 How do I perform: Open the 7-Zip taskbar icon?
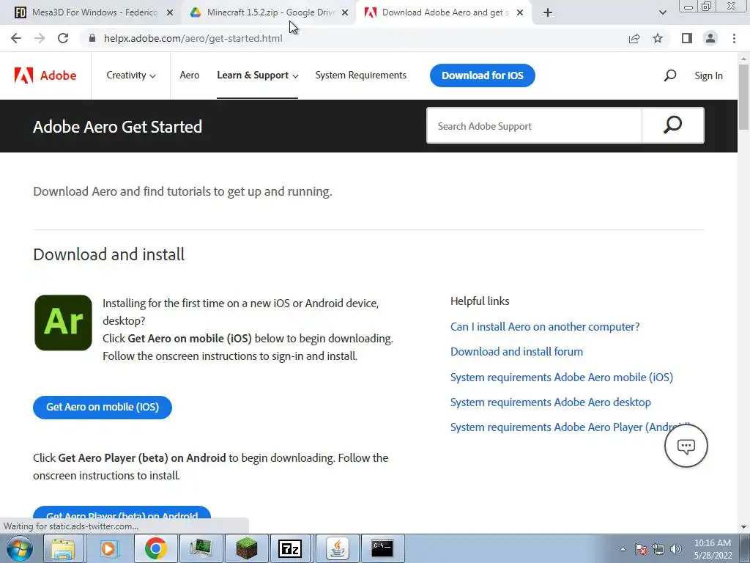[290, 548]
